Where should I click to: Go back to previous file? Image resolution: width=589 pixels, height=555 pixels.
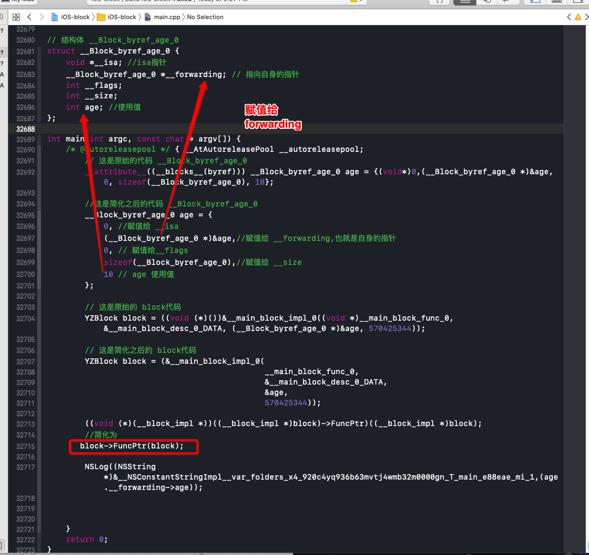[30, 17]
